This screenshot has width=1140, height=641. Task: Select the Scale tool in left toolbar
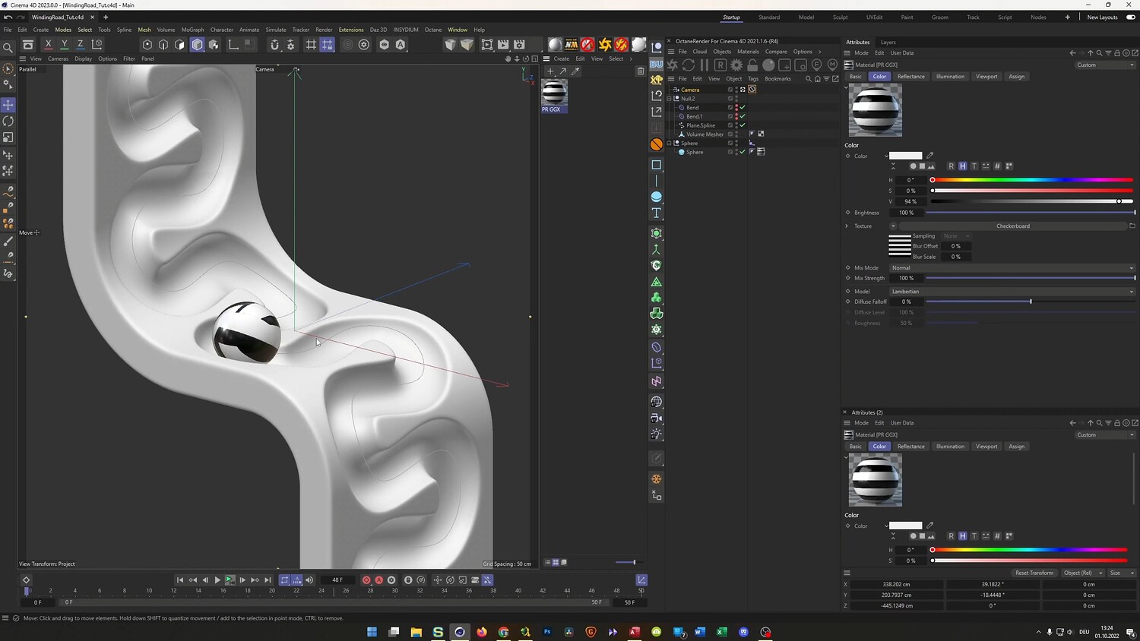point(8,138)
